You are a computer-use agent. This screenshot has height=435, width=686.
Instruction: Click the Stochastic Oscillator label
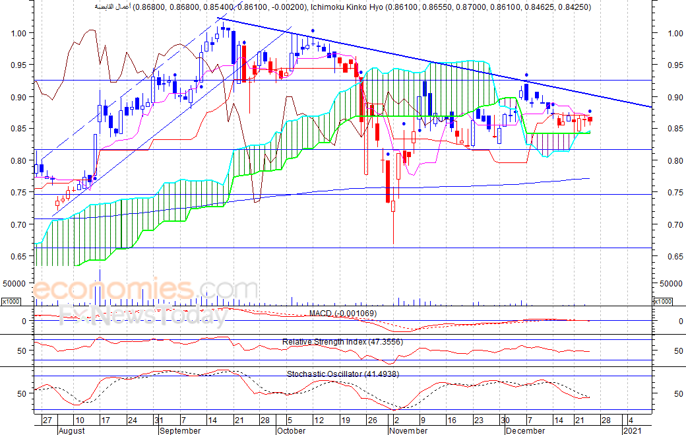click(343, 374)
